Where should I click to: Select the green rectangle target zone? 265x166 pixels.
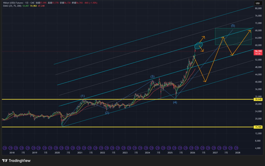click(x=233, y=36)
